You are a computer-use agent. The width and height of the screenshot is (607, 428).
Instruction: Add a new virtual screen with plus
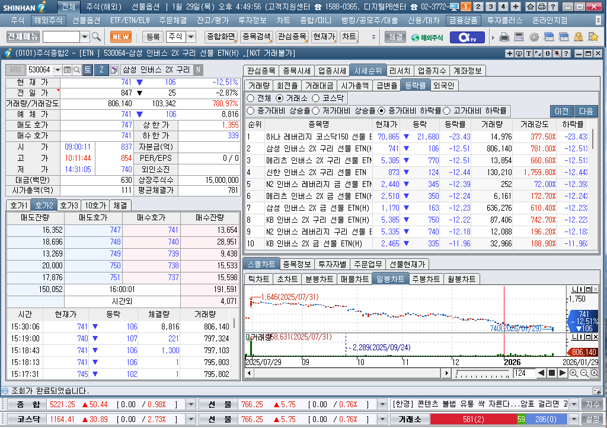(x=516, y=7)
